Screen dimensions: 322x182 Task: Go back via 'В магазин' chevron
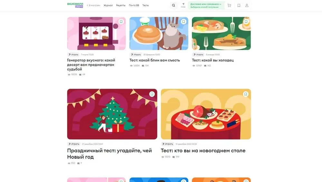(x=93, y=5)
